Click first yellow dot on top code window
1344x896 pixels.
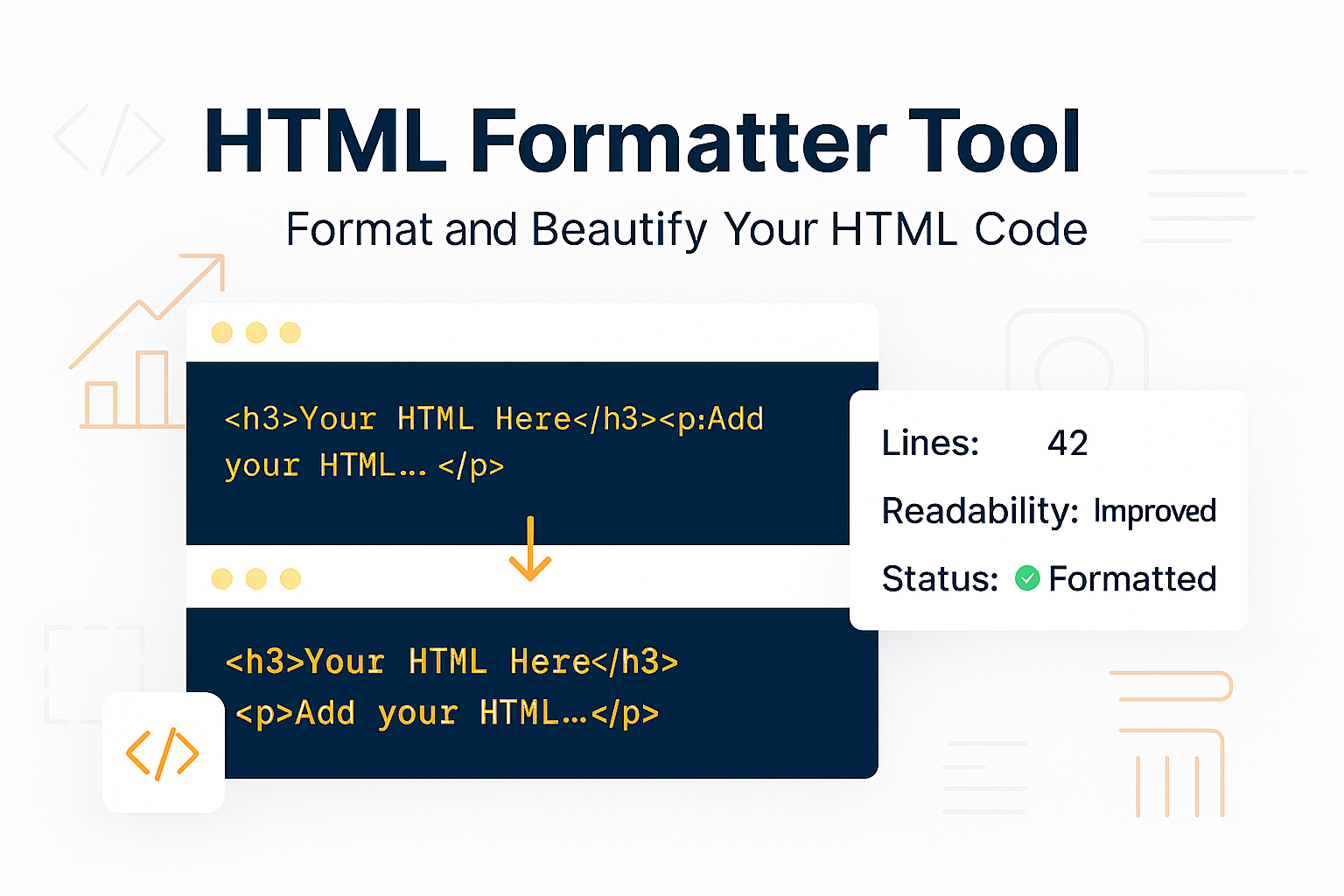[x=222, y=332]
